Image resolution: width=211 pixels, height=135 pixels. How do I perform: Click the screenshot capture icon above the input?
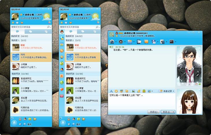[149, 91]
